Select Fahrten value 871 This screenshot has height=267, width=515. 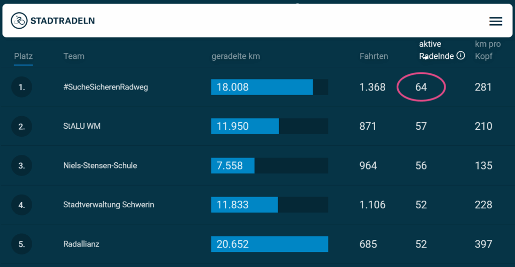point(368,126)
